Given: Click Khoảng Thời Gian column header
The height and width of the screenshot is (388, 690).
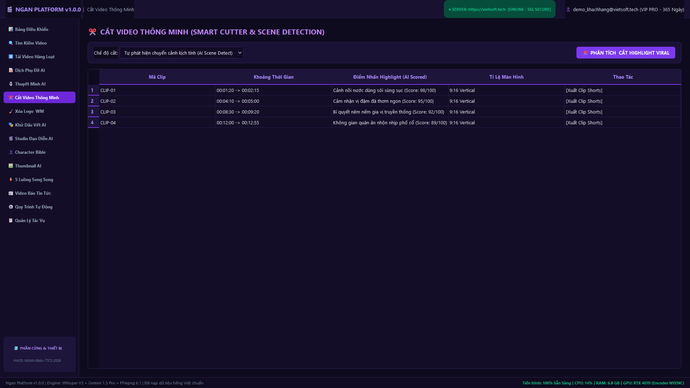Looking at the screenshot, I should [273, 77].
